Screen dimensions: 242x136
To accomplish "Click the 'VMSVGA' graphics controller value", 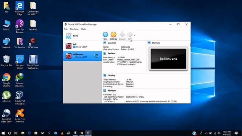I will pos(130,82).
